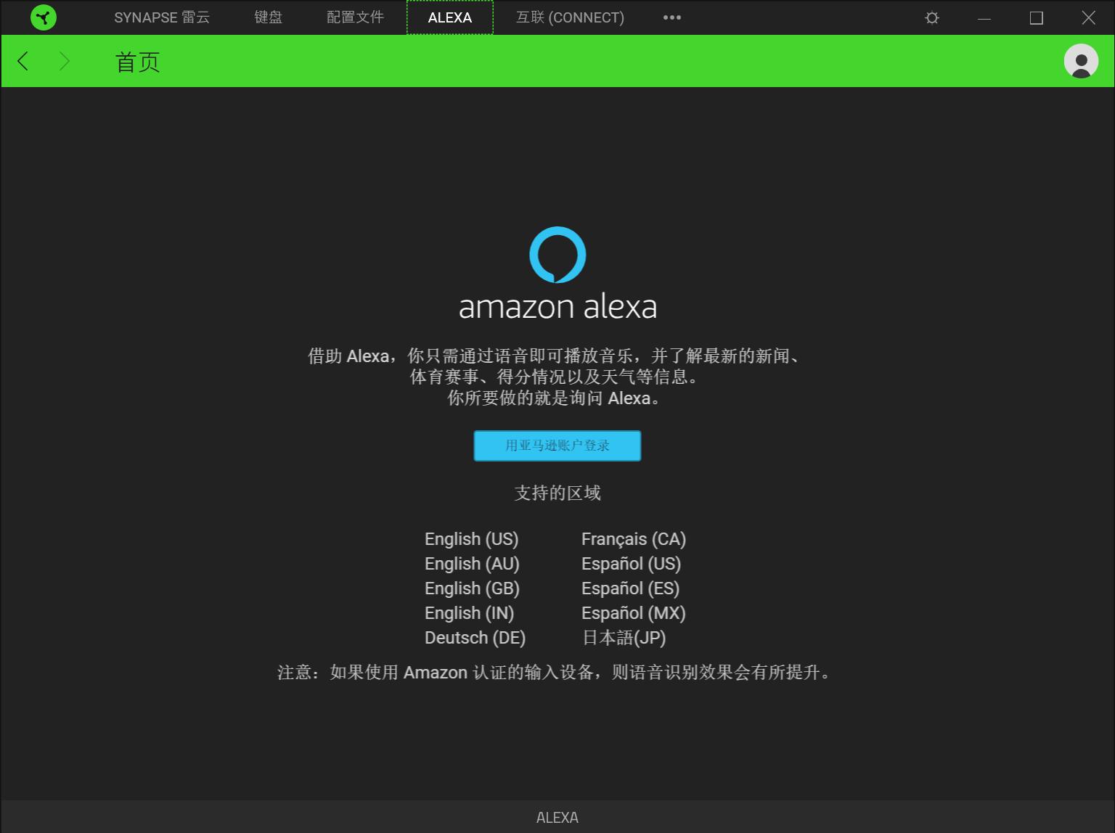
Task: Click the Razer Synapse logo icon
Action: (x=44, y=17)
